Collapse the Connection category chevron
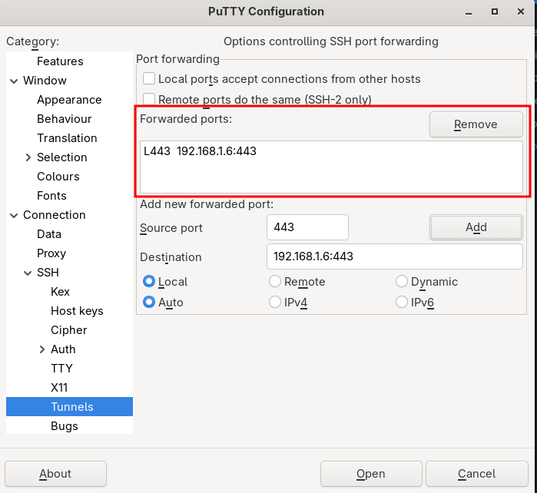The height and width of the screenshot is (493, 537). tap(14, 215)
